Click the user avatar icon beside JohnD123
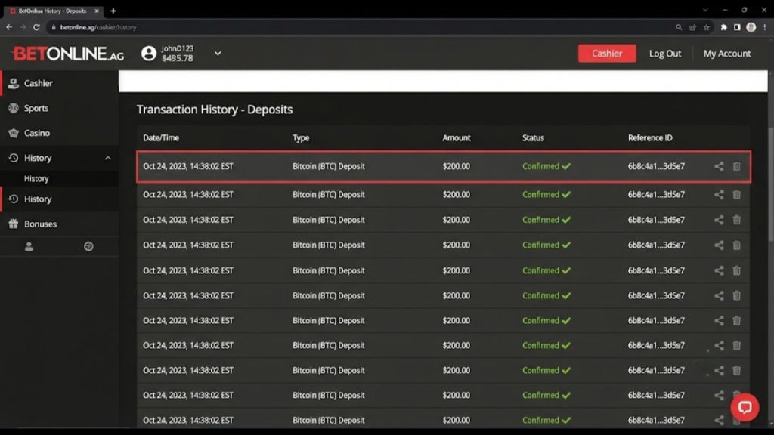Image resolution: width=774 pixels, height=435 pixels. (149, 54)
